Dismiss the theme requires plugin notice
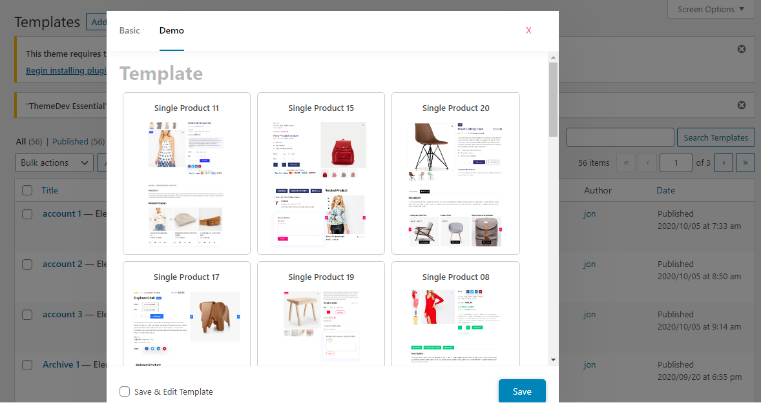The height and width of the screenshot is (405, 761). click(742, 49)
